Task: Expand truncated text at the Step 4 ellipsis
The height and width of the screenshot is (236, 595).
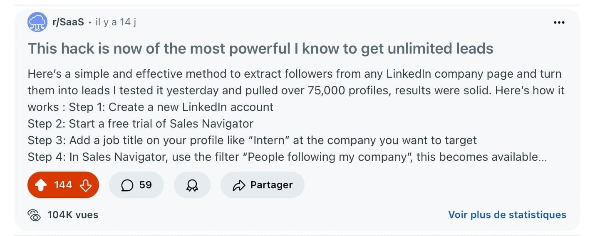Action: (542, 157)
